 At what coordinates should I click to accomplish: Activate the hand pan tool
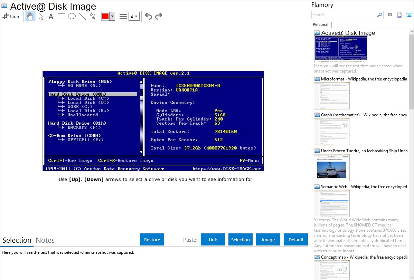(30, 16)
